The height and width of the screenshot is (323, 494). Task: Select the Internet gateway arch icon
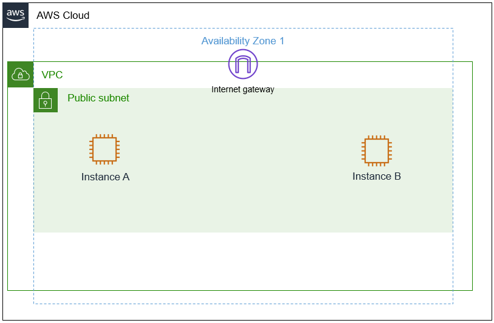(x=243, y=64)
